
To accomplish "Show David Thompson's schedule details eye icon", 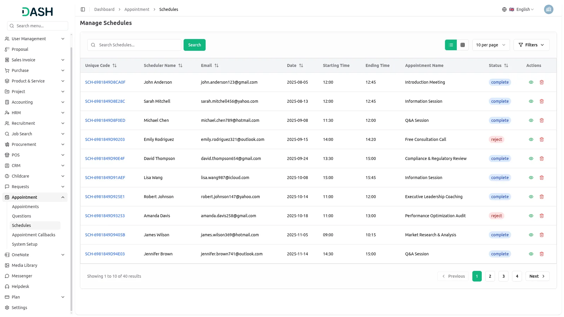I will click(x=531, y=158).
